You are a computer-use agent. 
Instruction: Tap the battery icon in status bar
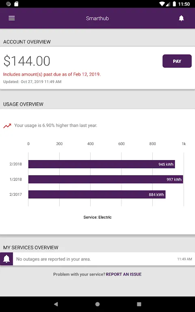174,4
